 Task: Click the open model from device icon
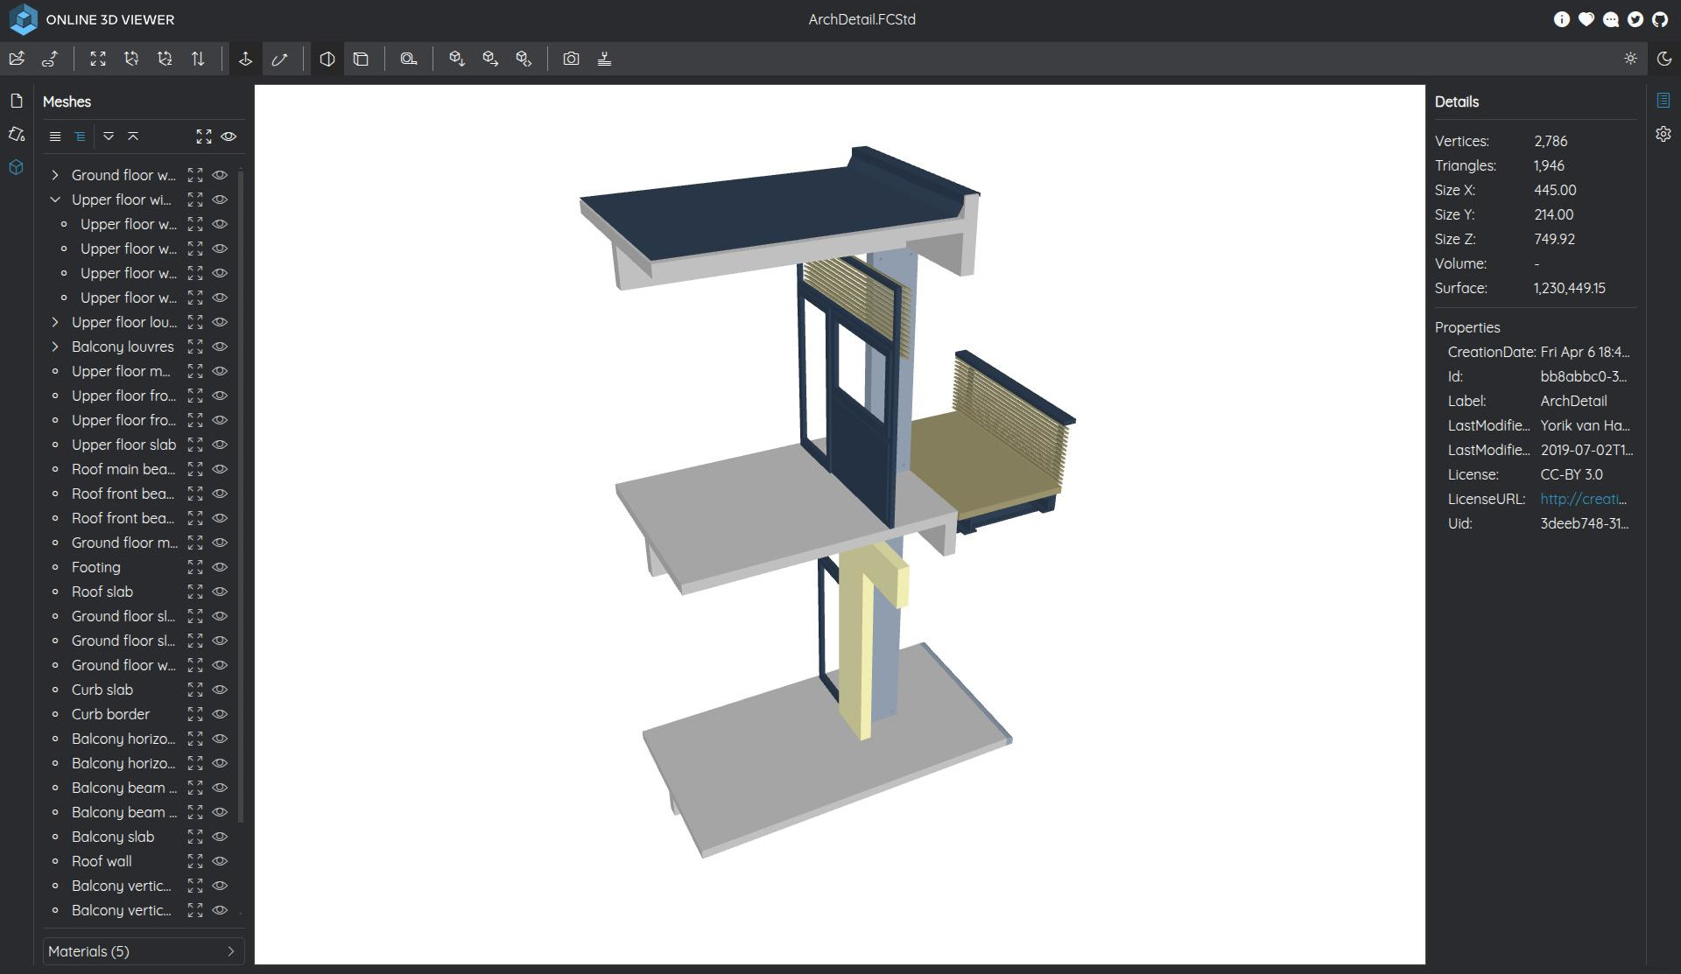(17, 59)
